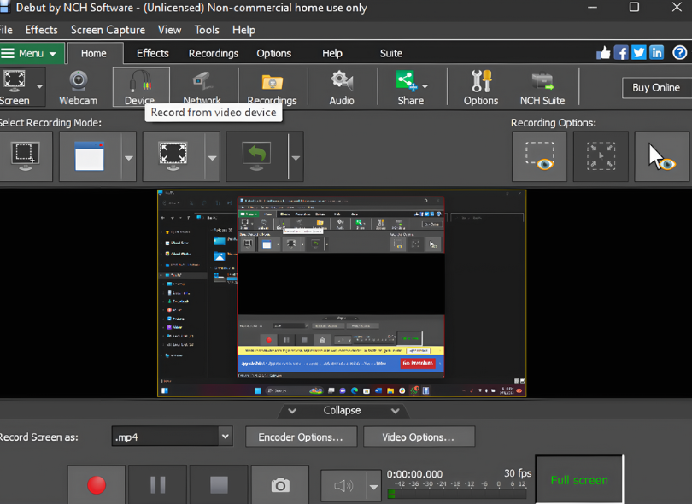The height and width of the screenshot is (504, 692).
Task: Click the Buy Online button
Action: click(656, 87)
